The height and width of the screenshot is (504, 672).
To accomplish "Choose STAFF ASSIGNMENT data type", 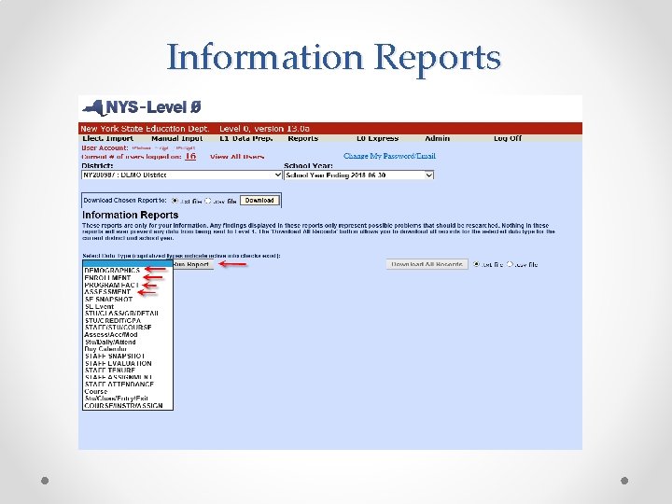I will point(119,377).
